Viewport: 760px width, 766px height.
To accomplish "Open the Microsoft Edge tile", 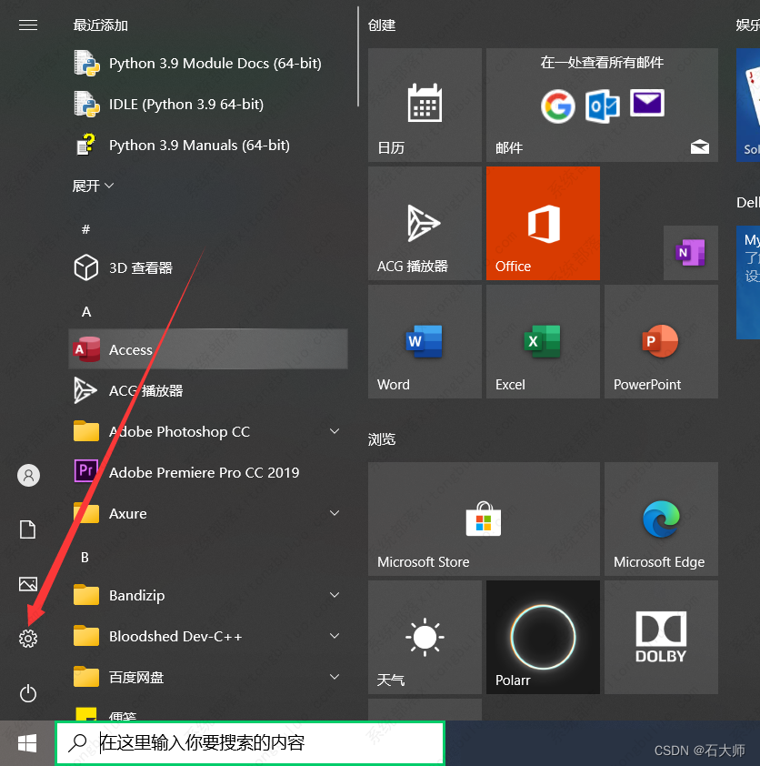I will tap(661, 519).
